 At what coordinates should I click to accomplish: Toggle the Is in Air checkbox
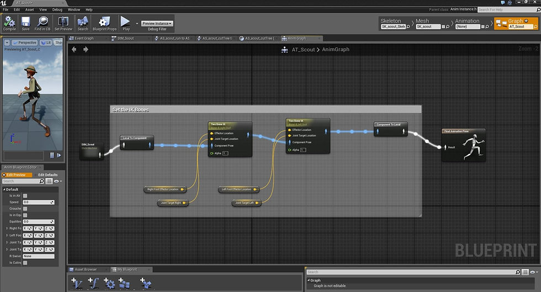tap(25, 196)
